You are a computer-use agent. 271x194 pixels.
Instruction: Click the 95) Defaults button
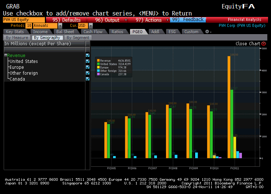click(x=66, y=20)
